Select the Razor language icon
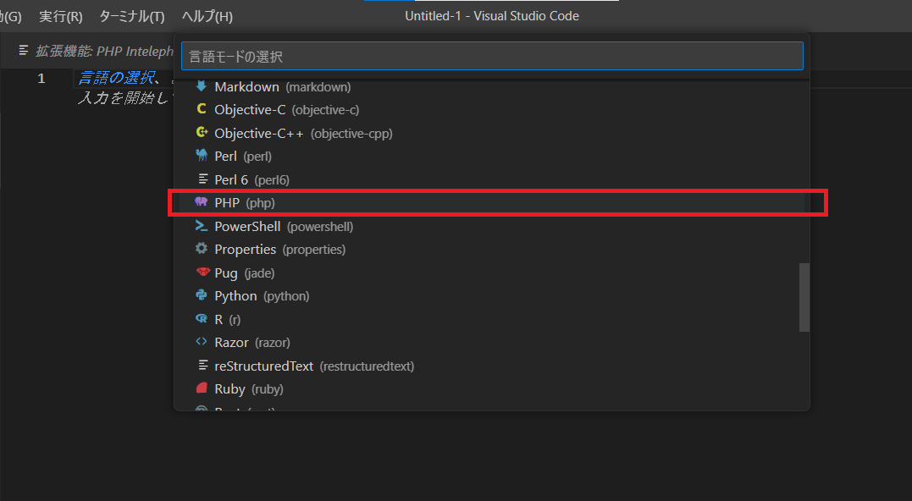Screen dimensions: 912x501 point(202,342)
